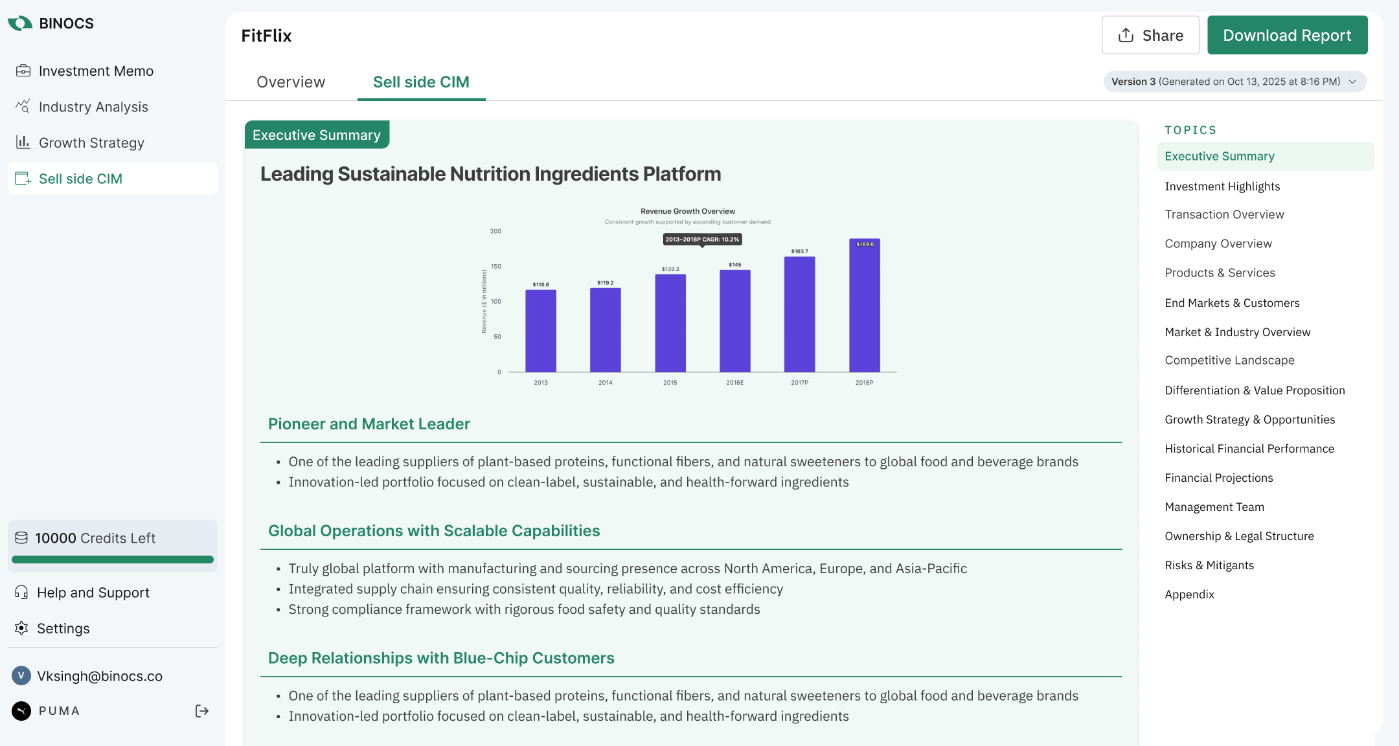Click the Binocs logo icon
Screen dimensions: 1399x746
click(20, 23)
